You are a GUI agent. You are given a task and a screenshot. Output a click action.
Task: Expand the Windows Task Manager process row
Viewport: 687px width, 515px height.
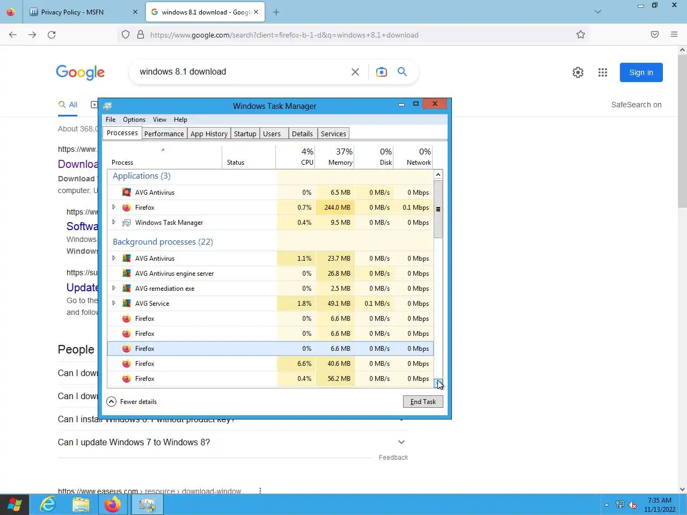114,222
